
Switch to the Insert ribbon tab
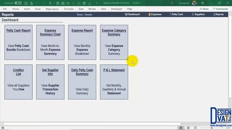(27, 9)
